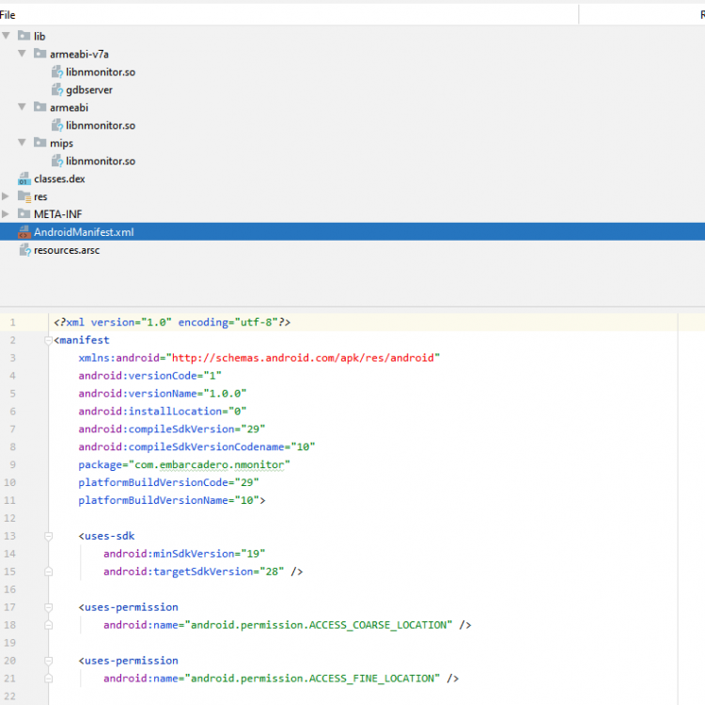Click the res resource folder icon
The width and height of the screenshot is (705, 705).
[x=24, y=196]
